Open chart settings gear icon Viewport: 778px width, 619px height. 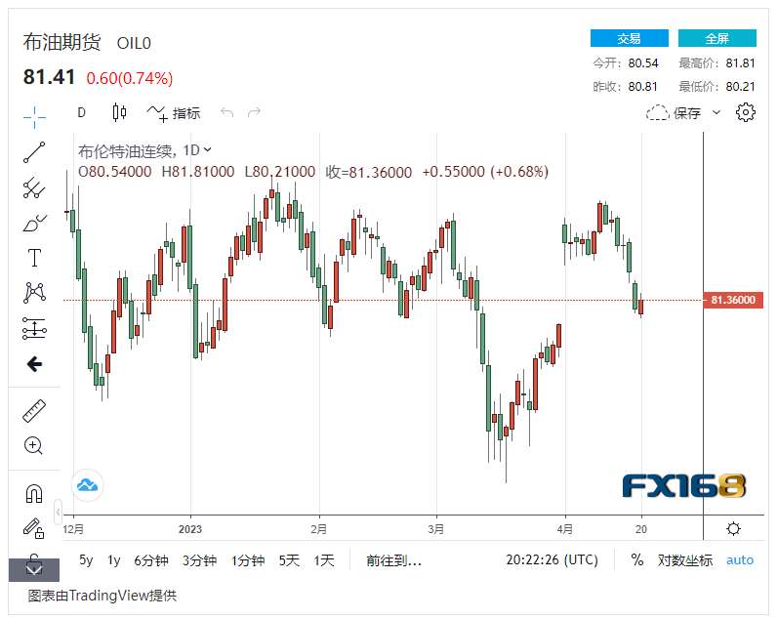[746, 112]
